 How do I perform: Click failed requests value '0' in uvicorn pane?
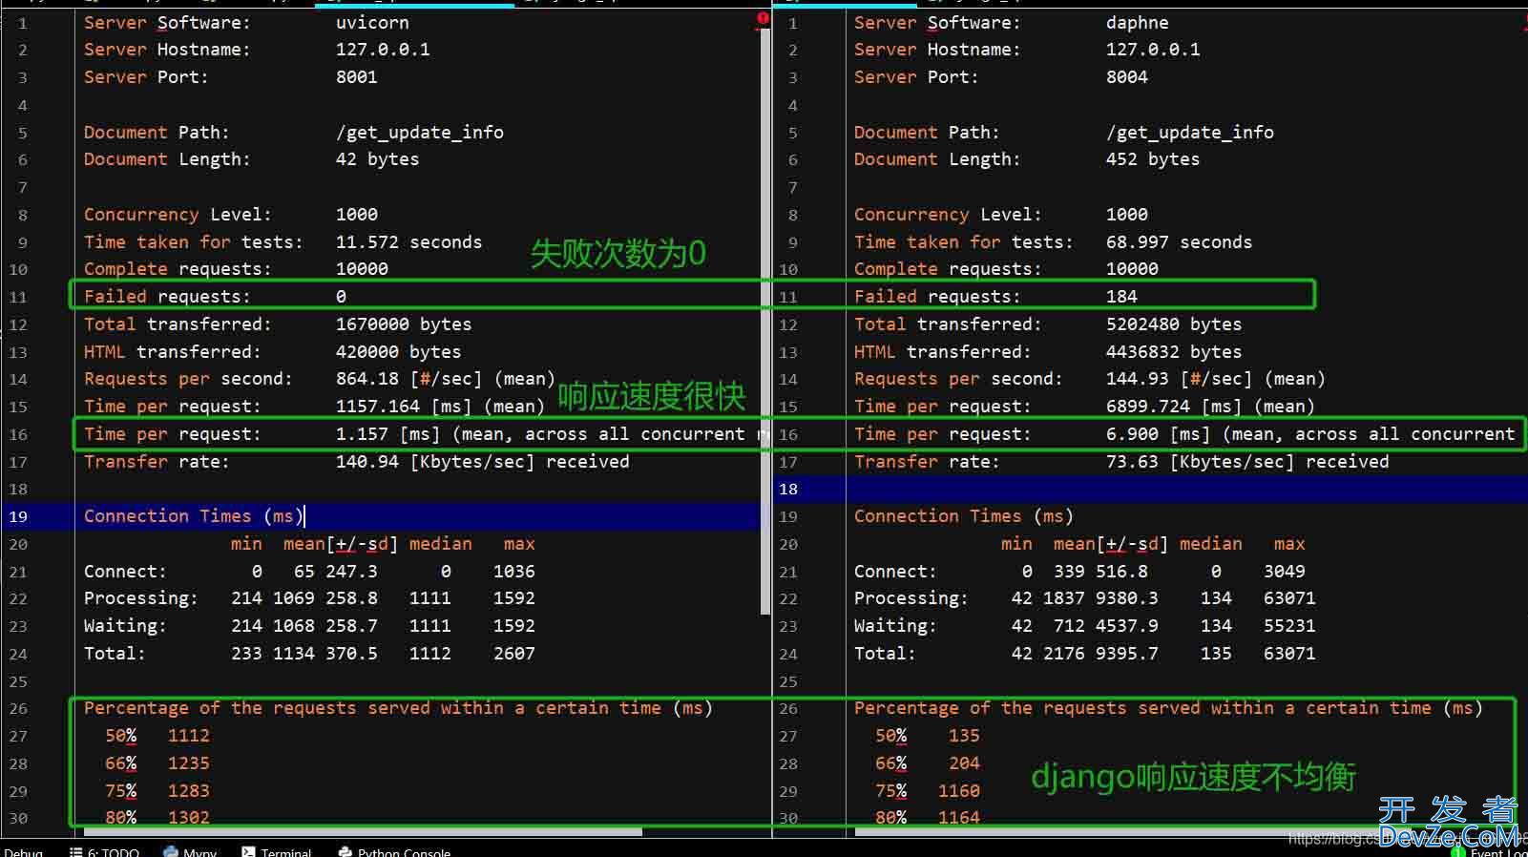coord(341,297)
